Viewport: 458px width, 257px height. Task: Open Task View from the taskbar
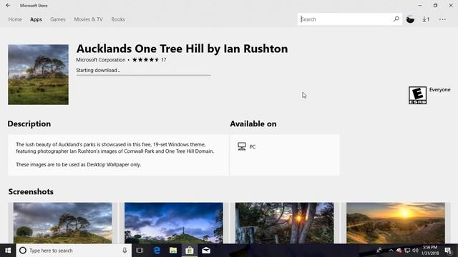click(x=140, y=251)
